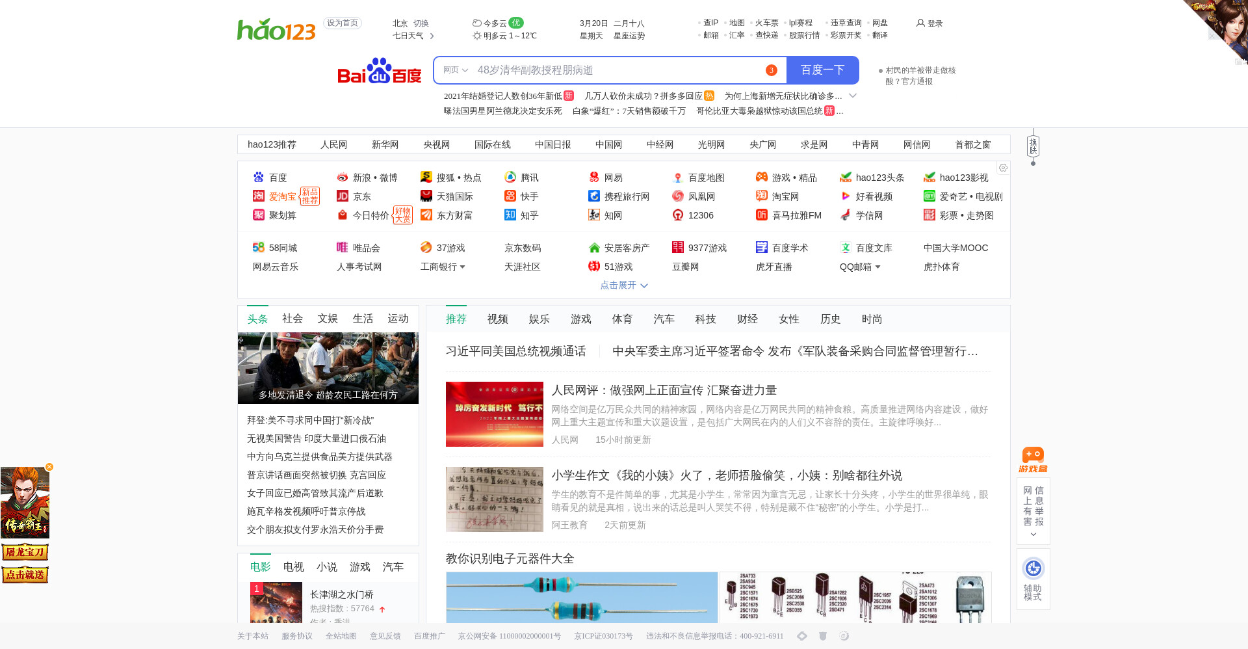Switch to the 视频 feed tab

pyautogui.click(x=498, y=319)
